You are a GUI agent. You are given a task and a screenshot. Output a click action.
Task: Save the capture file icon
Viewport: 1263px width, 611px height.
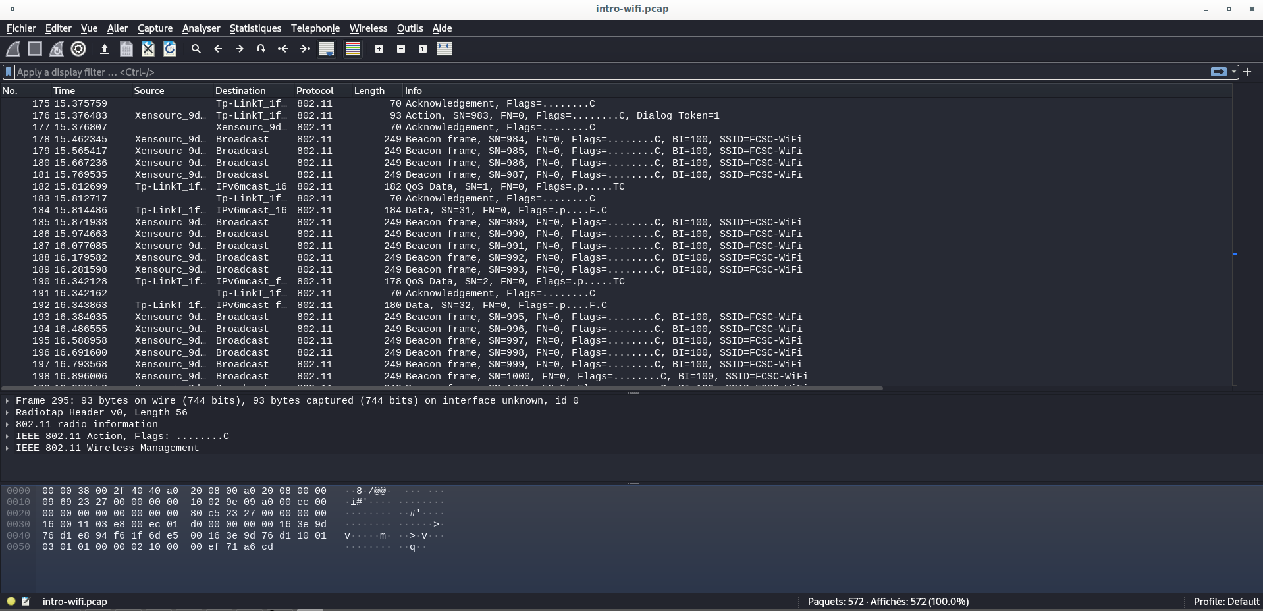[x=126, y=49]
